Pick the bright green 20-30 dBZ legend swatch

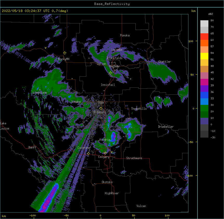point(204,108)
